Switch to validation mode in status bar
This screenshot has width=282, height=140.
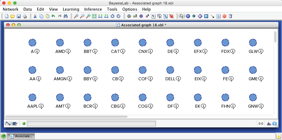click(15, 124)
